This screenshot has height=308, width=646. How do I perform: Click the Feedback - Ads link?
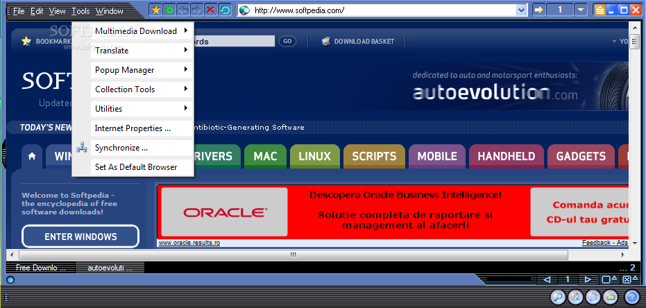[604, 243]
